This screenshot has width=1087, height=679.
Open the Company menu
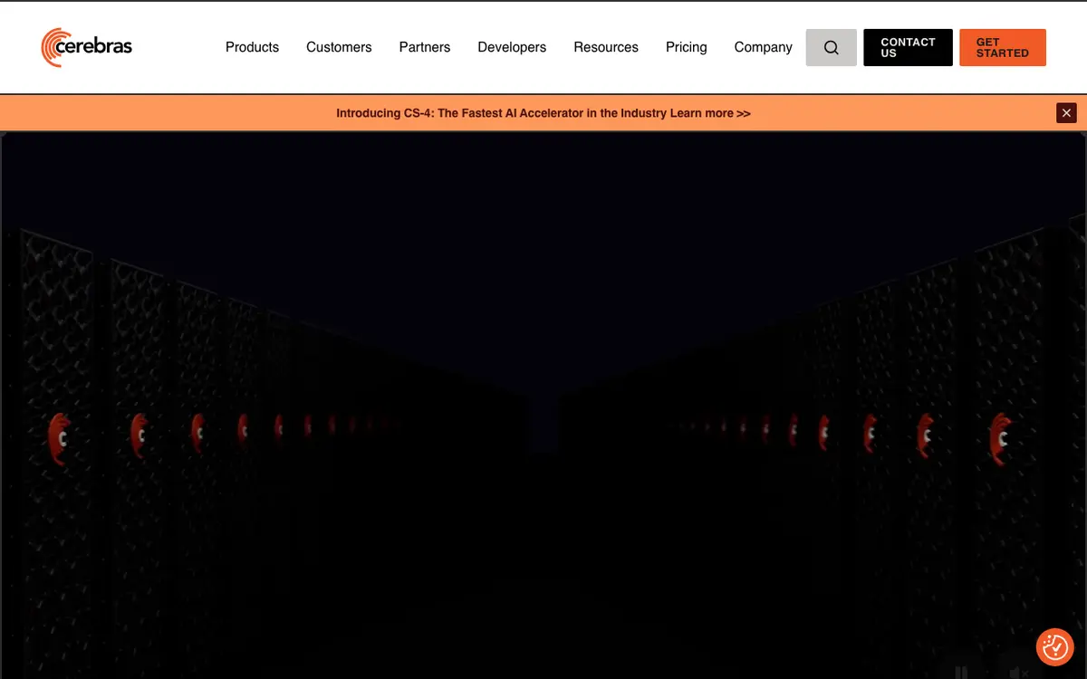coord(763,47)
